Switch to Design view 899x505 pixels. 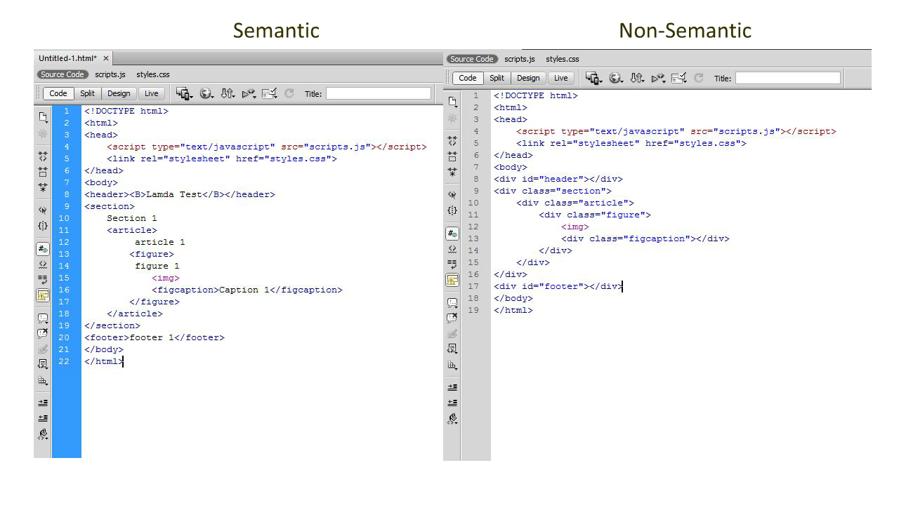point(119,93)
